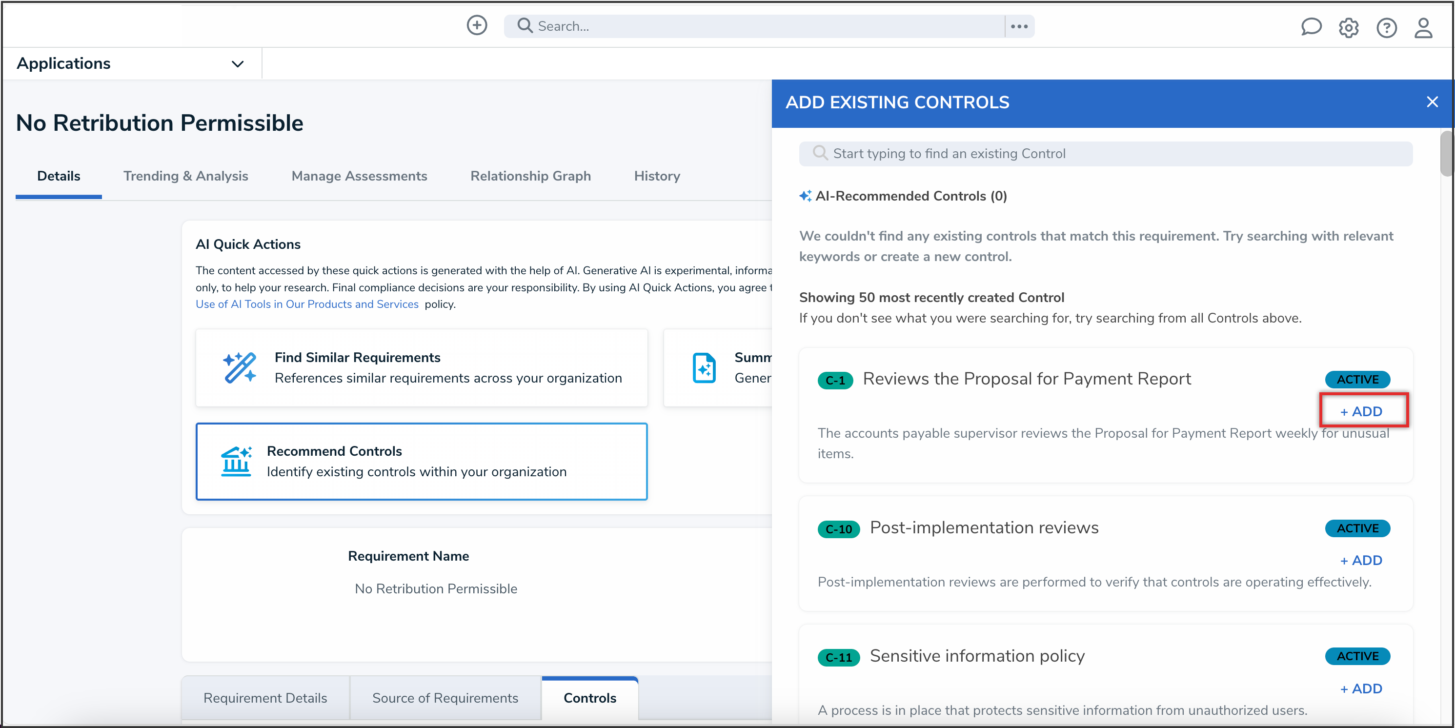Click the existing Control search field
The width and height of the screenshot is (1455, 728).
tap(1105, 154)
